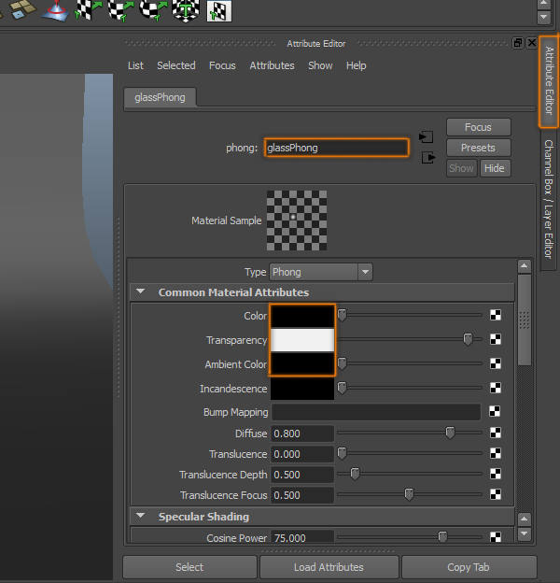Switch to Channel Box / Layer Editor tab
Viewport: 560px width, 583px height.
pos(549,198)
